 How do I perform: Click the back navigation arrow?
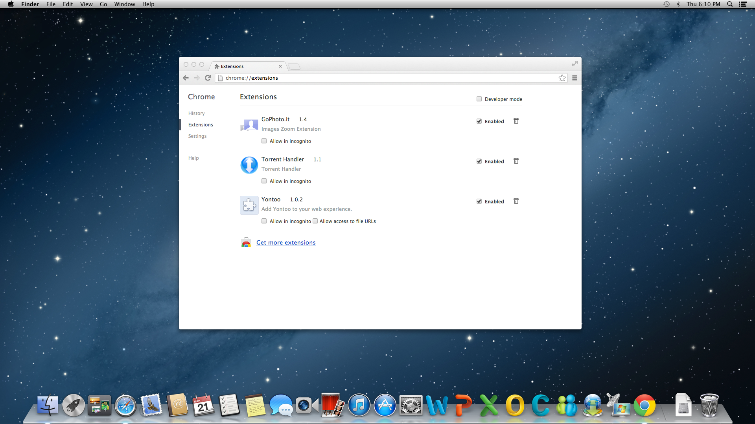click(186, 78)
